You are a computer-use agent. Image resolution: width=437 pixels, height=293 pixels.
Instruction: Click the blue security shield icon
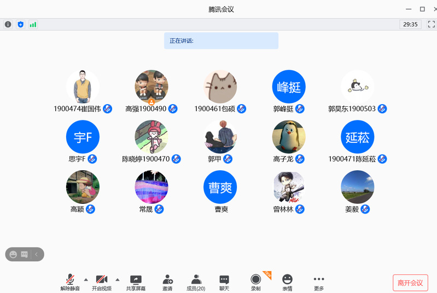pos(21,24)
